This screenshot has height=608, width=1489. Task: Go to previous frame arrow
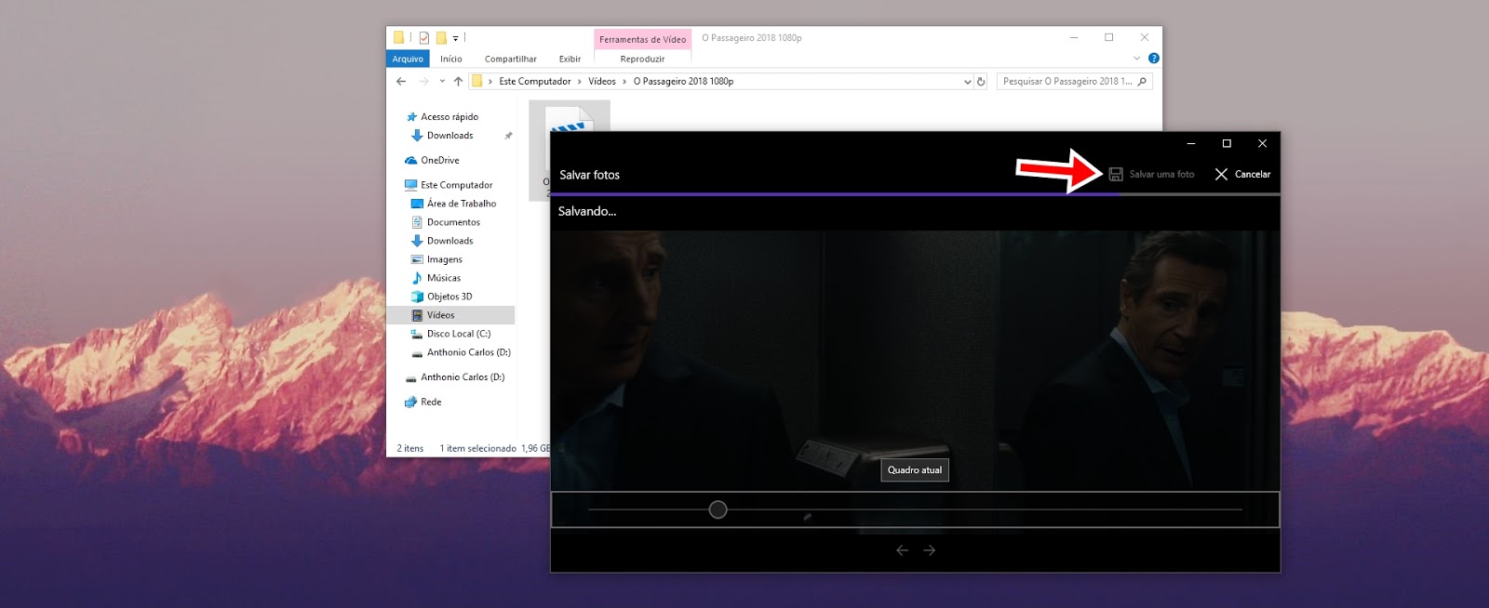(x=902, y=550)
